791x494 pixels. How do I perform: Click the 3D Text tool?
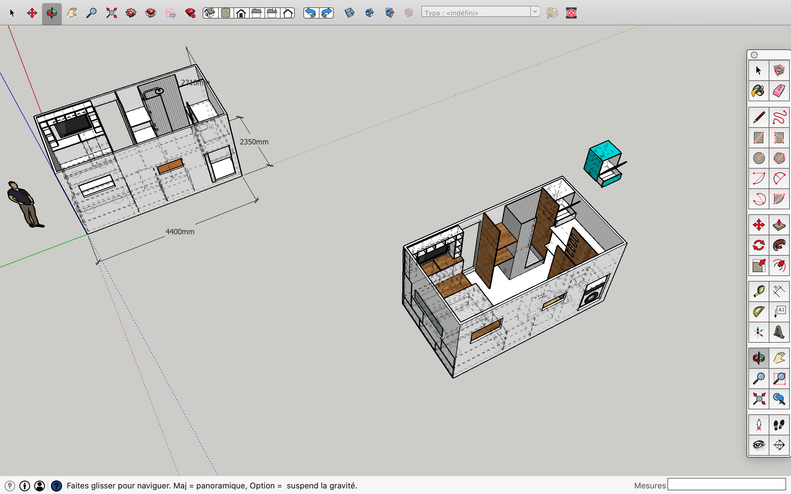click(x=779, y=332)
